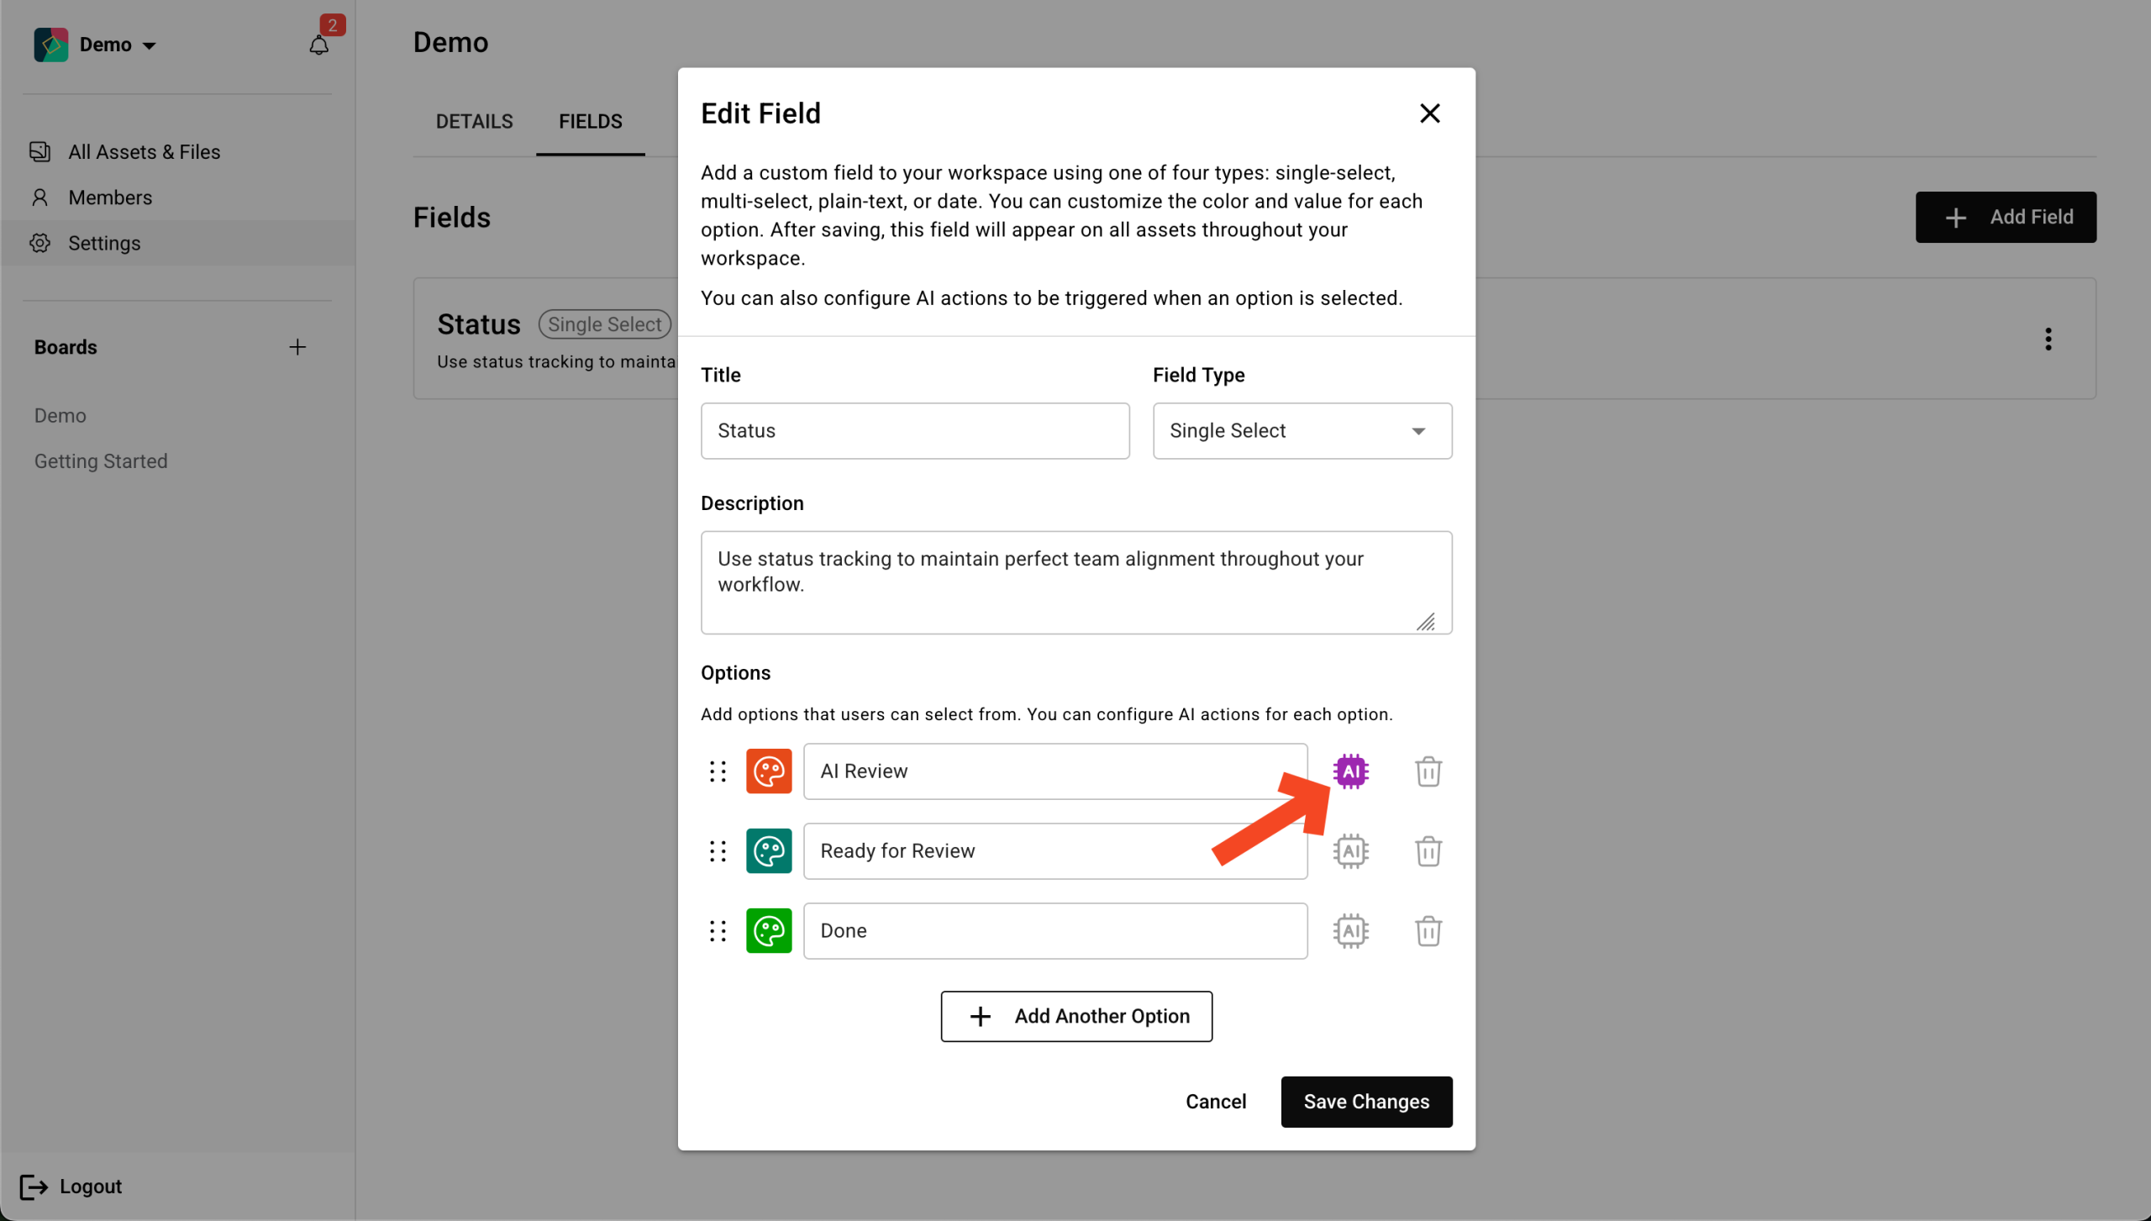Viewport: 2151px width, 1221px height.
Task: Configure AI action for Ready for Review option
Action: click(x=1350, y=850)
